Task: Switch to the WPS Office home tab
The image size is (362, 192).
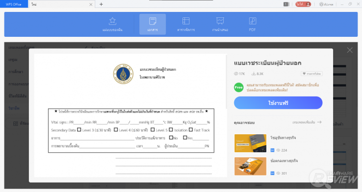Action: coord(13,4)
